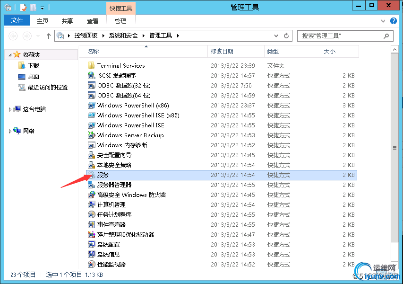Select the 服务 shortcut row

click(221, 175)
